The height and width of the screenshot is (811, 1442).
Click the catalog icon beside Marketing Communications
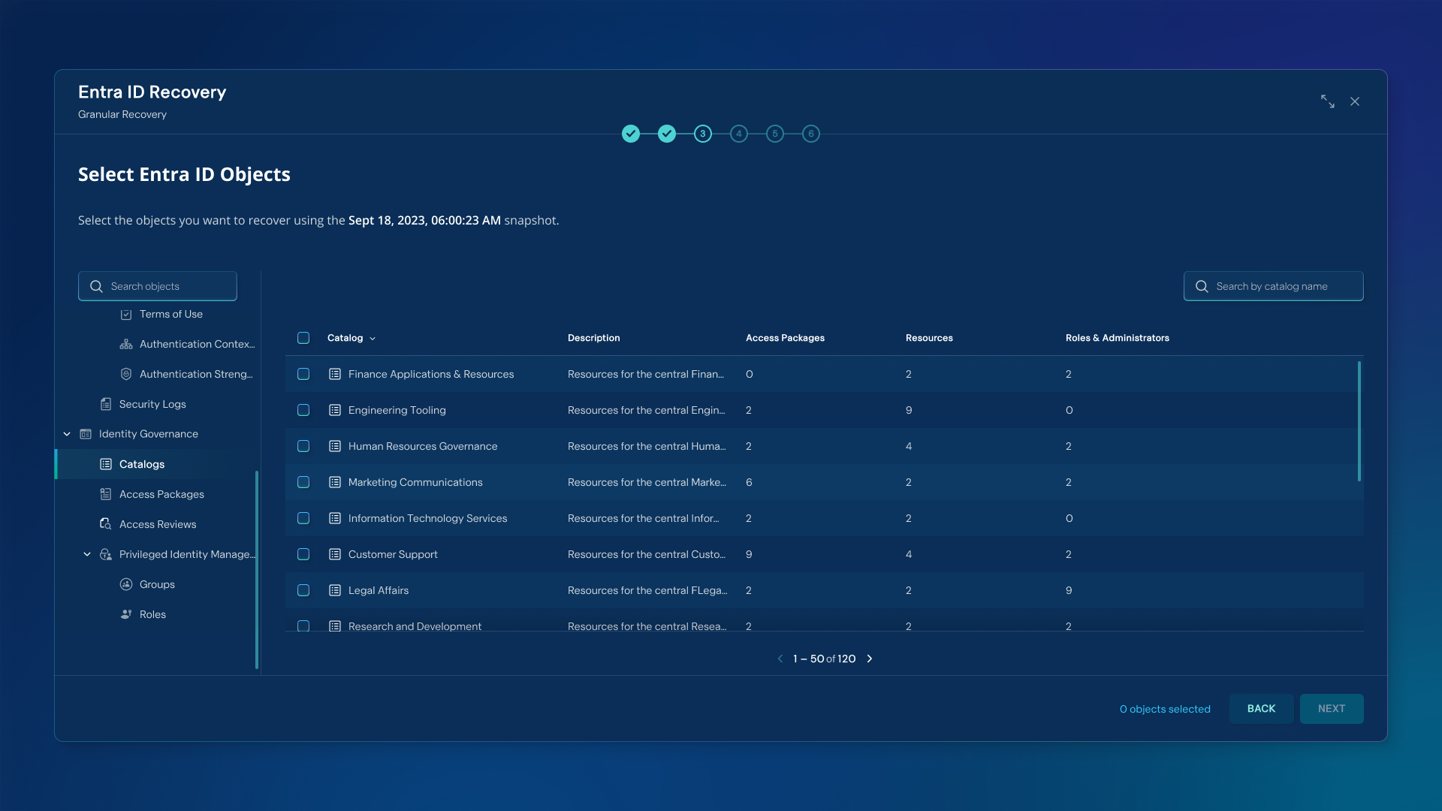coord(335,483)
